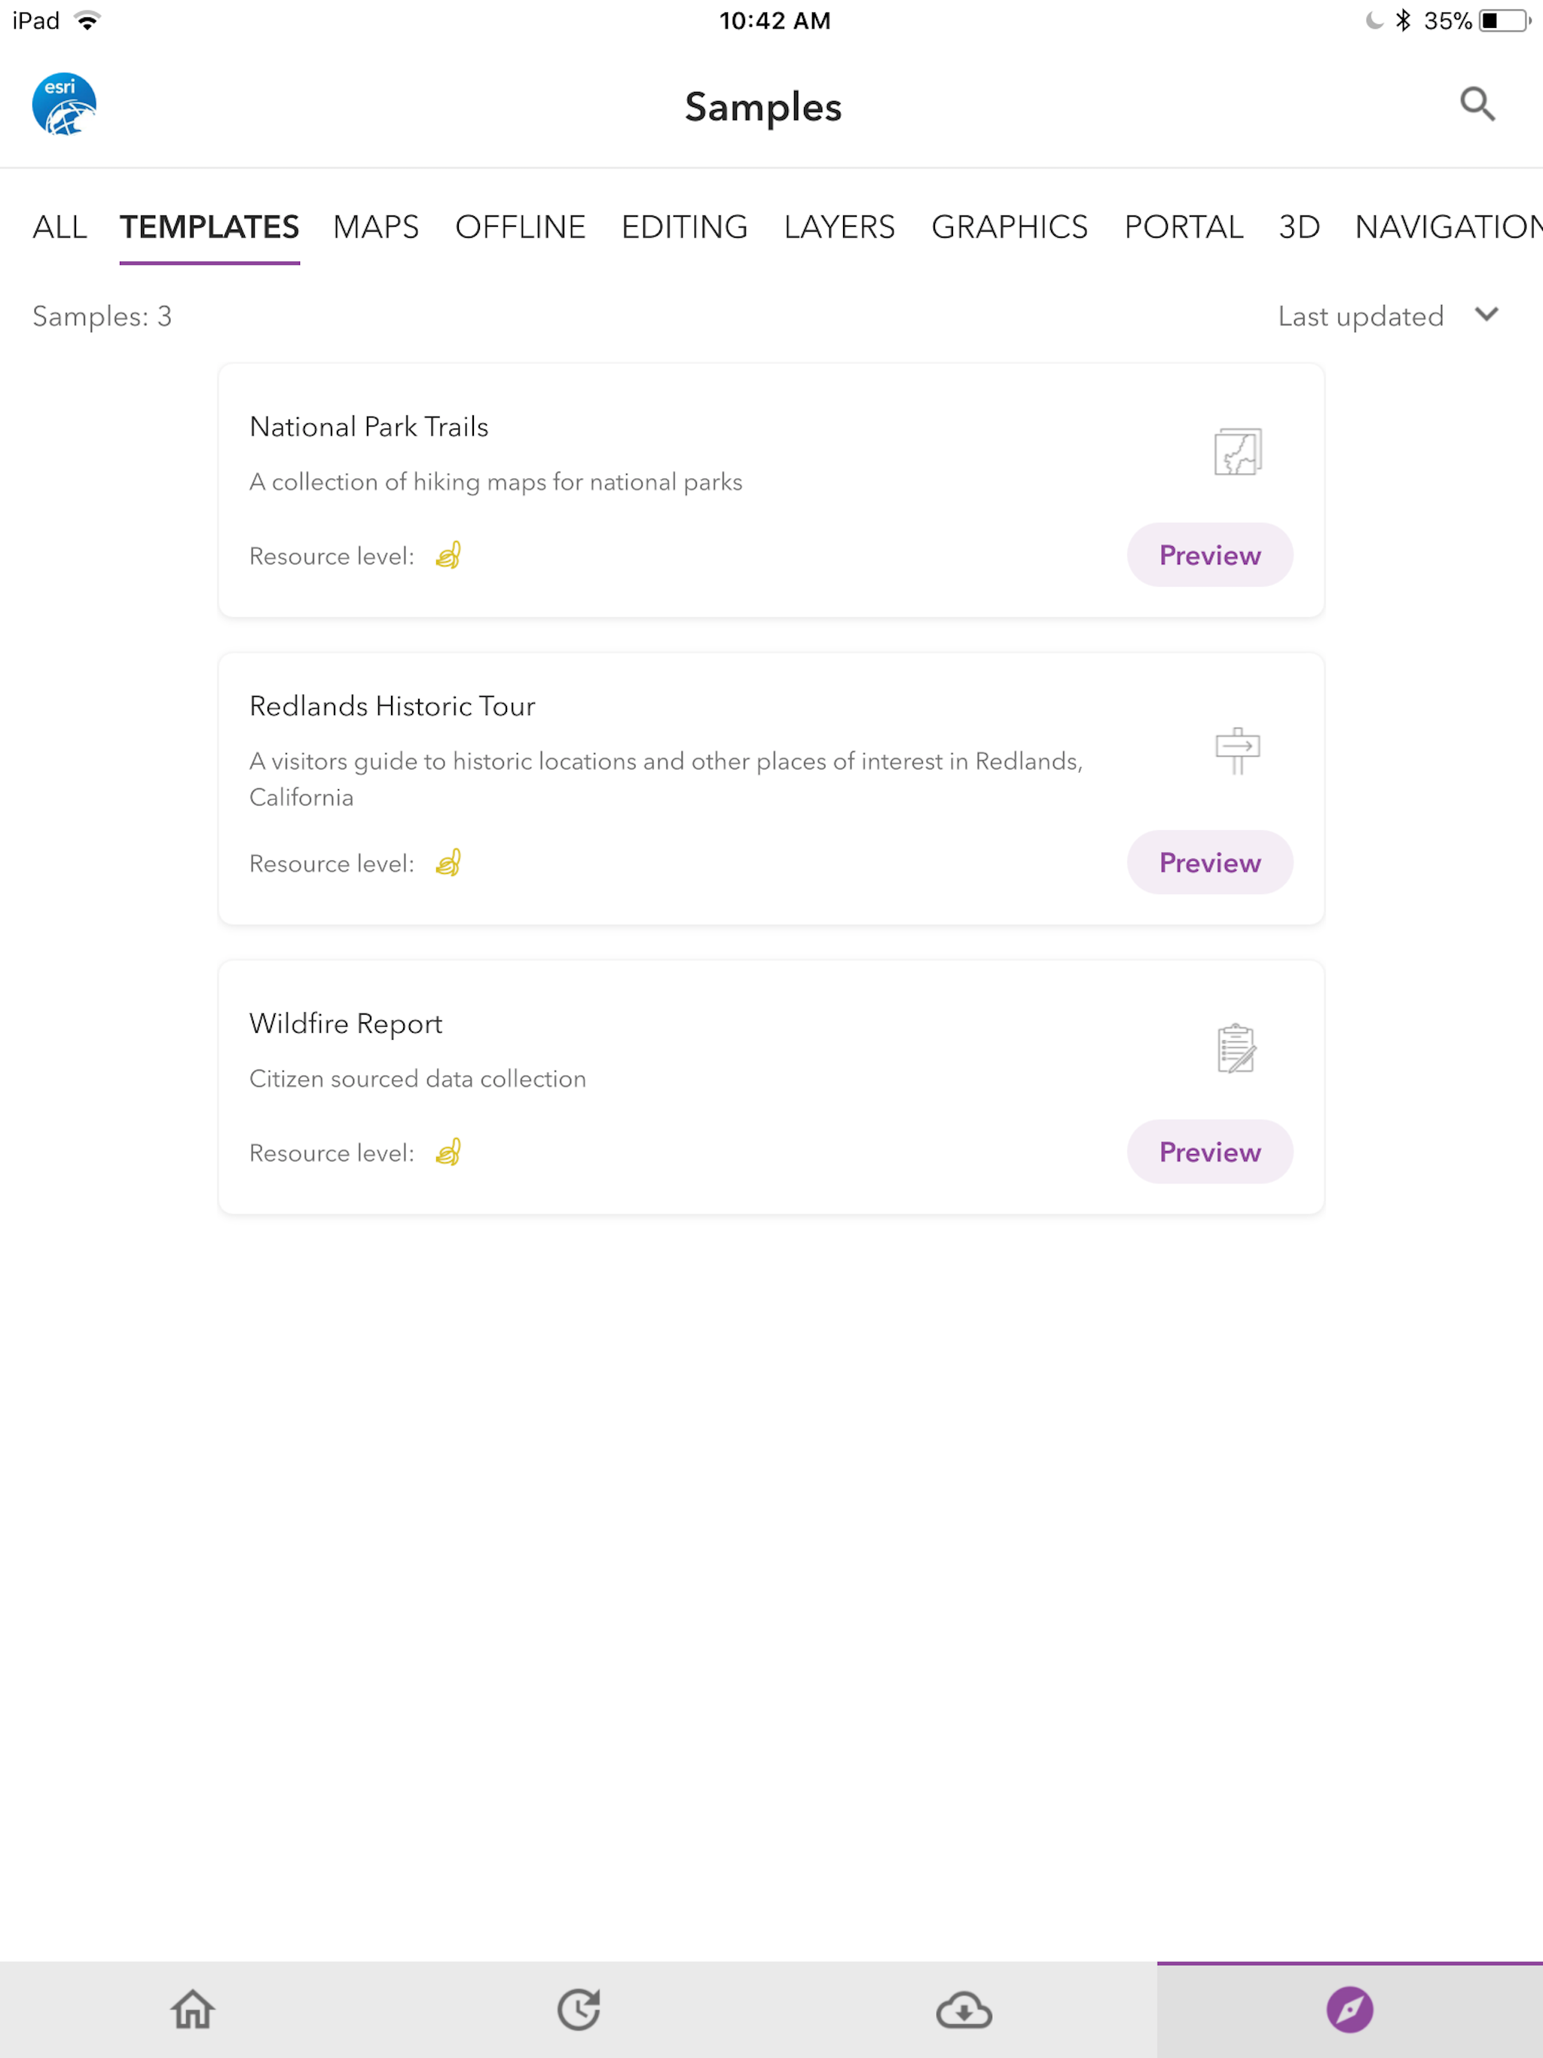Click the esri globe logo

pyautogui.click(x=63, y=104)
